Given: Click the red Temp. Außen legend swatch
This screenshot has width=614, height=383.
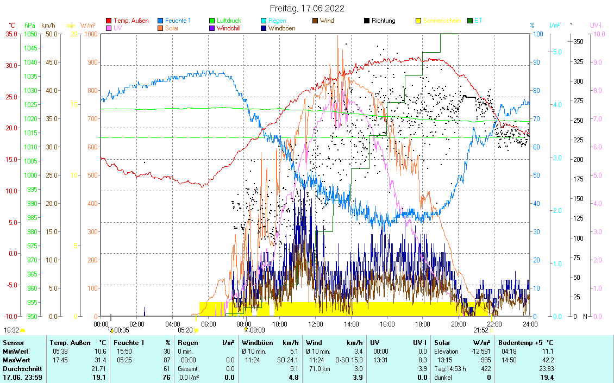Looking at the screenshot, I should click(109, 21).
